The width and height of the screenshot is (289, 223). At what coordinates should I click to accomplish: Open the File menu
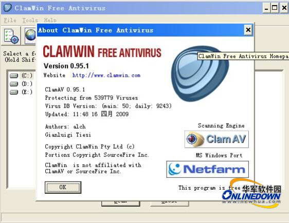(x=10, y=20)
